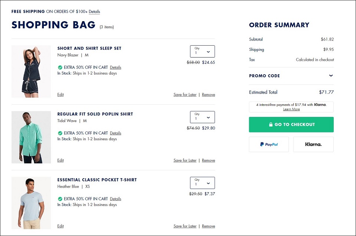The width and height of the screenshot is (356, 236).
Task: Open quantity dropdown for Short and Shirt Sleep Set
Action: point(202,51)
